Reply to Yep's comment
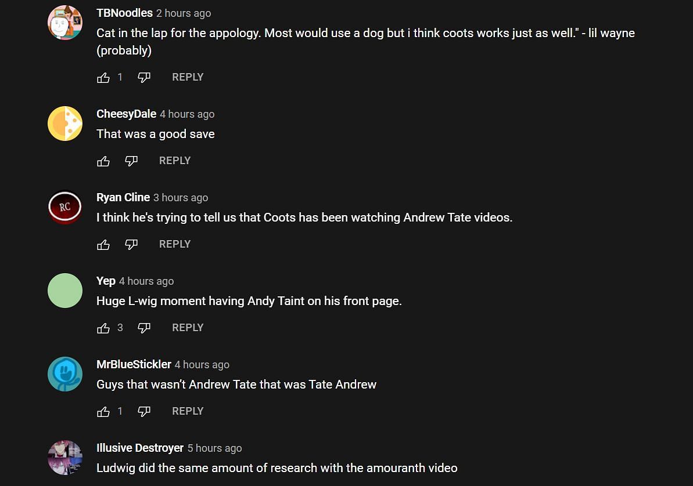 (188, 328)
